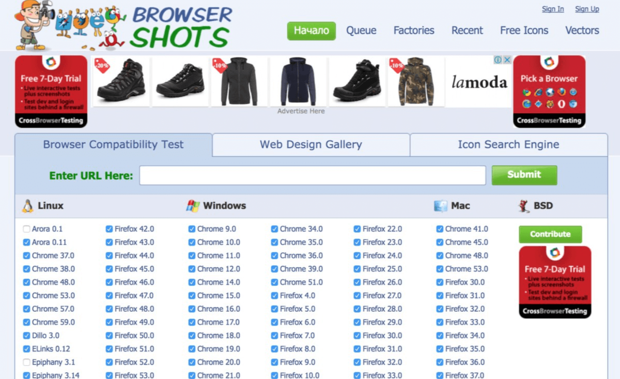This screenshot has height=379, width=620.
Task: Click the Firefox 53.0 label
Action: [x=134, y=375]
